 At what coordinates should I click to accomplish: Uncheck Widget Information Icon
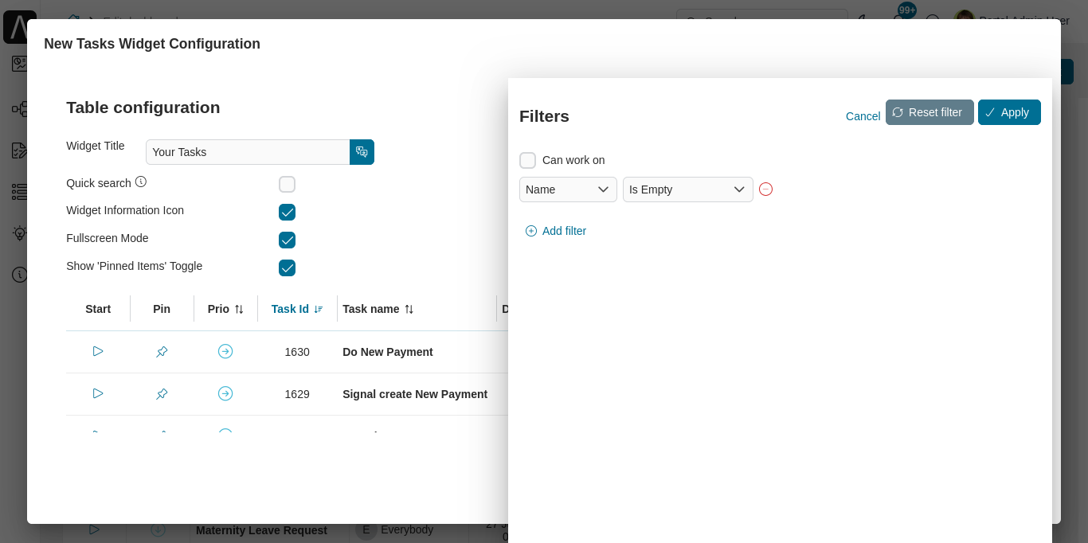click(287, 213)
